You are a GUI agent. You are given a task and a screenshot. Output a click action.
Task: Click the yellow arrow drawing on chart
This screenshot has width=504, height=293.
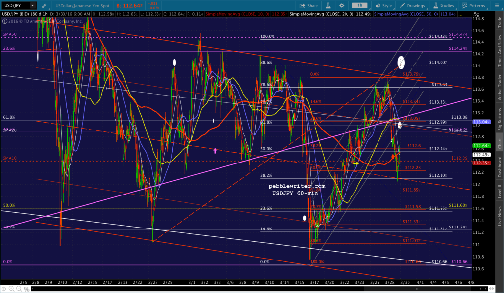(356, 163)
